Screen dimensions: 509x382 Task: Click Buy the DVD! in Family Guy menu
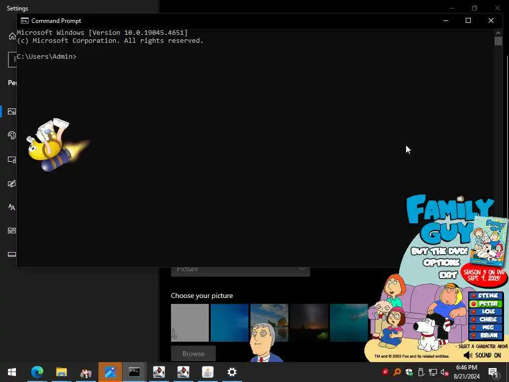point(439,251)
